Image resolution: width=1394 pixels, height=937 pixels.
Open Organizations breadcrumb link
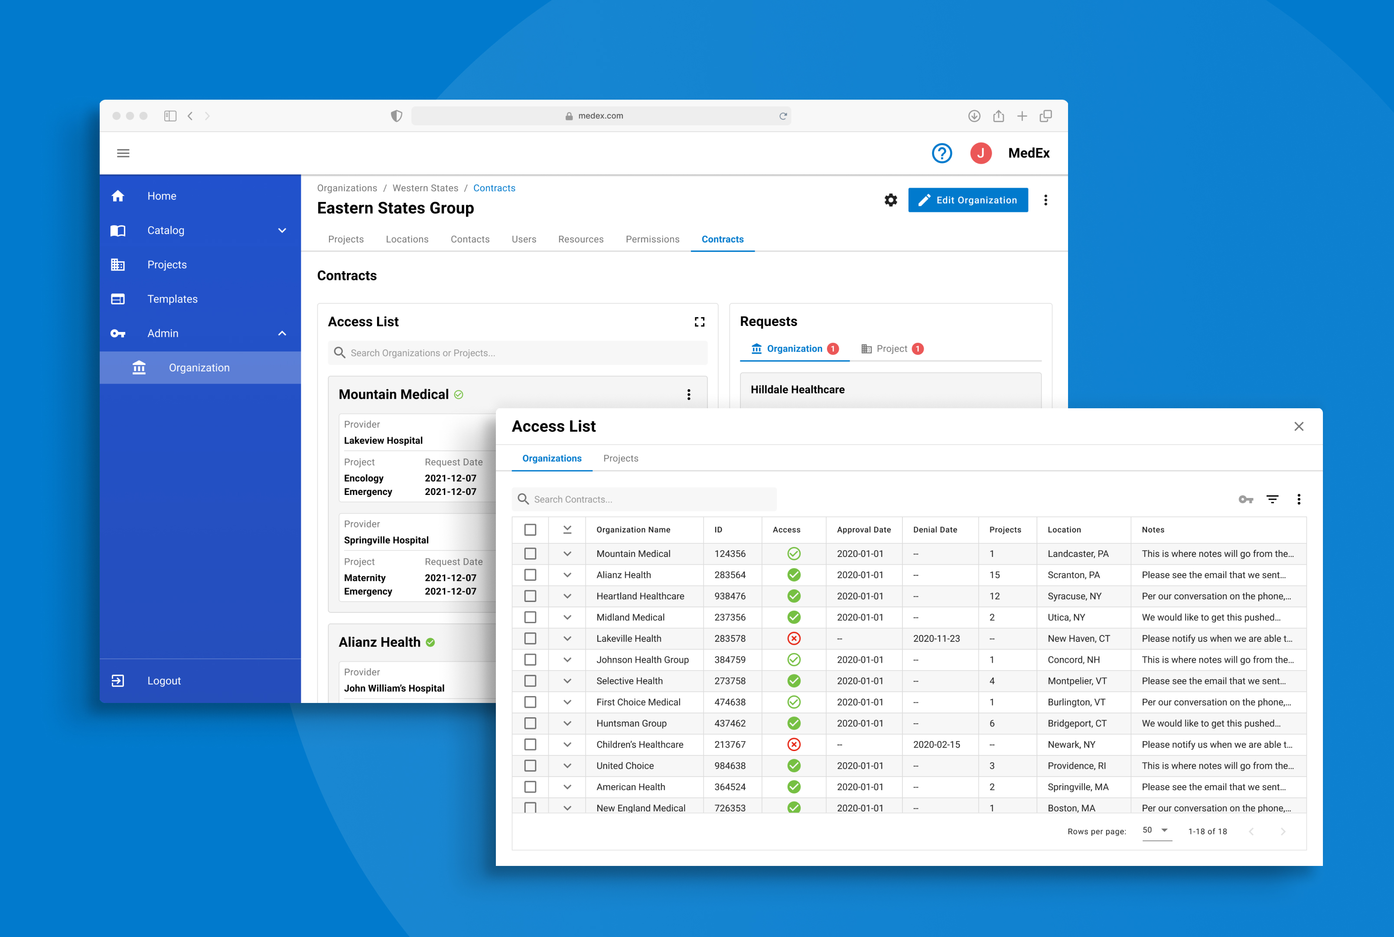pyautogui.click(x=347, y=188)
